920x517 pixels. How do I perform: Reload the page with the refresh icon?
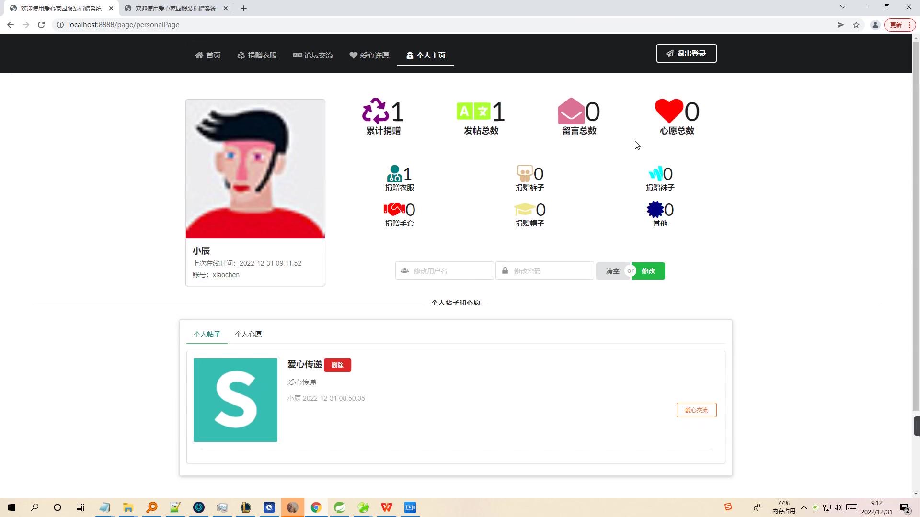click(x=41, y=25)
